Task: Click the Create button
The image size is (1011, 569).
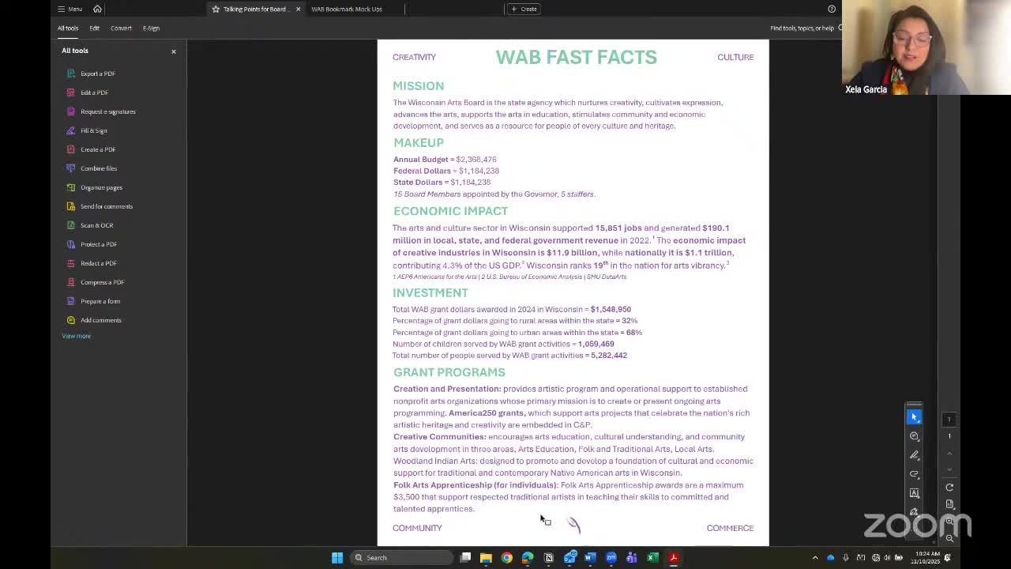Action: click(x=524, y=9)
